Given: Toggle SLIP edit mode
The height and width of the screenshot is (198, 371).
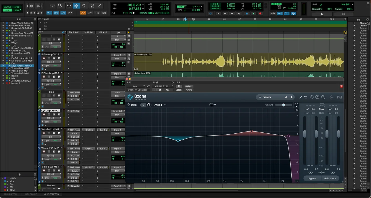Looking at the screenshot, I should point(7,10).
